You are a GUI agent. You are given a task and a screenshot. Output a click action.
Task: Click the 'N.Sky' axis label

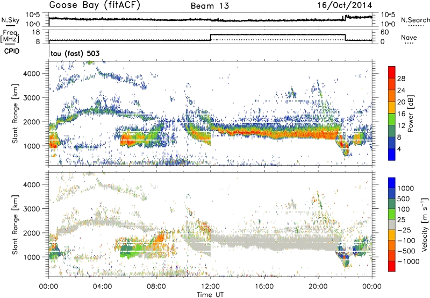[x=10, y=20]
